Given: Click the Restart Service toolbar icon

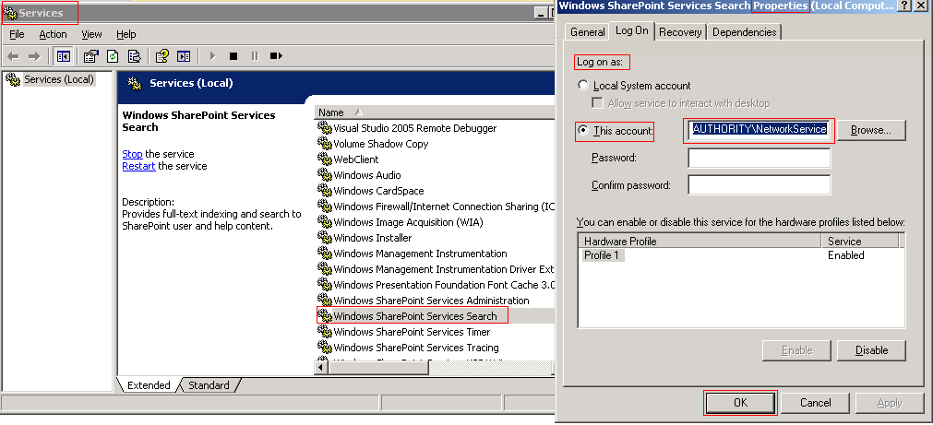Looking at the screenshot, I should coord(276,56).
